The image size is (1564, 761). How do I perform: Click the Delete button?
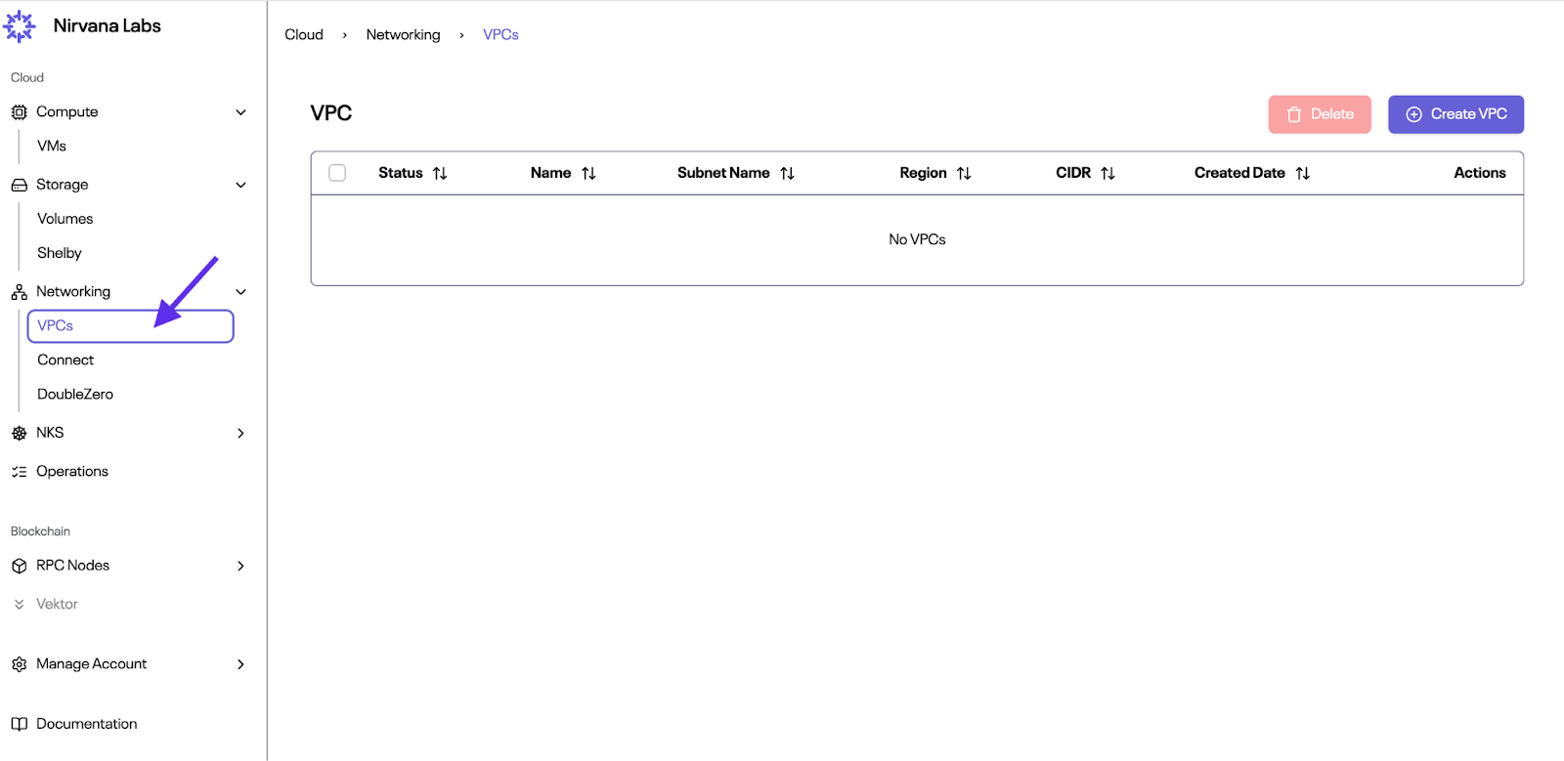tap(1319, 114)
